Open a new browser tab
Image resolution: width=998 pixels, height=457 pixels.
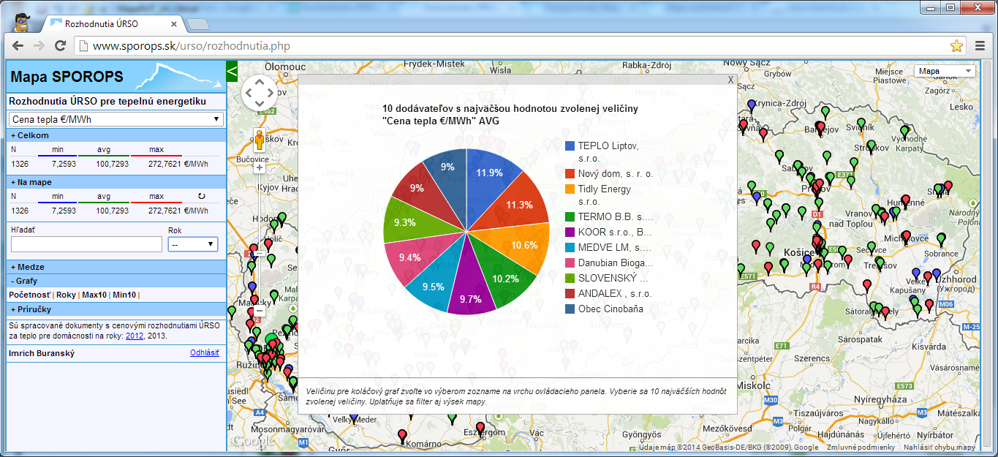pyautogui.click(x=197, y=25)
